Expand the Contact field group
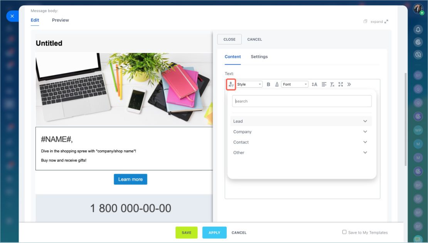 click(301, 142)
